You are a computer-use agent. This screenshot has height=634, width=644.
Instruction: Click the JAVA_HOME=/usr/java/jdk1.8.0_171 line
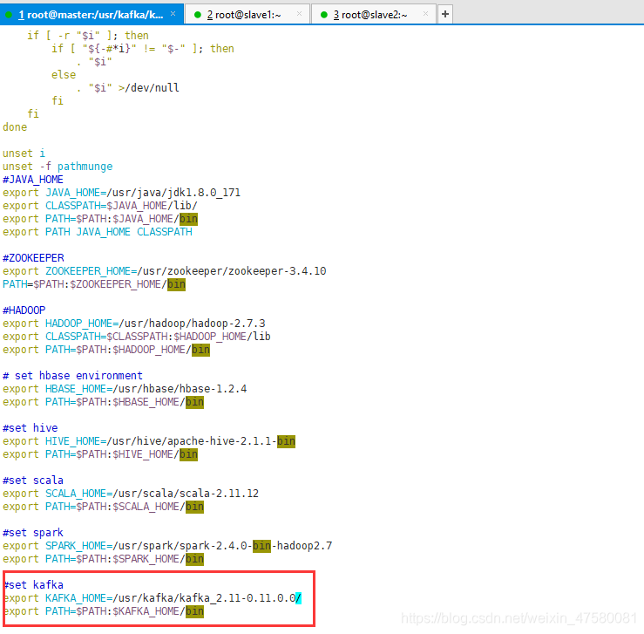(x=122, y=193)
